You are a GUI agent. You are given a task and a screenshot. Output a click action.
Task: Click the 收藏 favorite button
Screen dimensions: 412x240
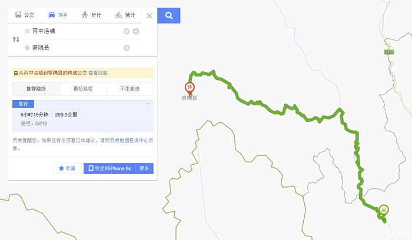(67, 168)
